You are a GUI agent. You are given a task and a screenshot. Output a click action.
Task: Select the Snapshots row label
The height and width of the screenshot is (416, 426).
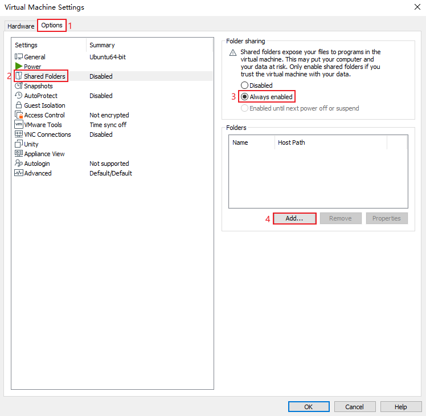[38, 86]
